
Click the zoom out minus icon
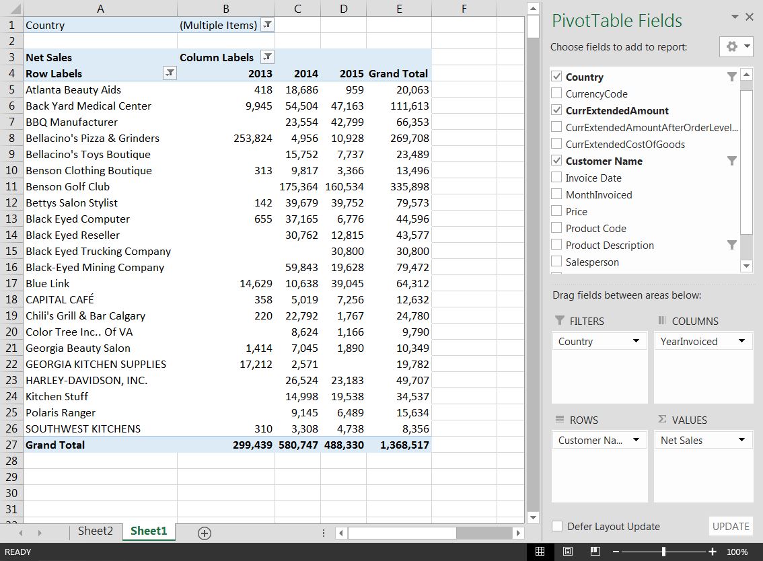(x=616, y=552)
